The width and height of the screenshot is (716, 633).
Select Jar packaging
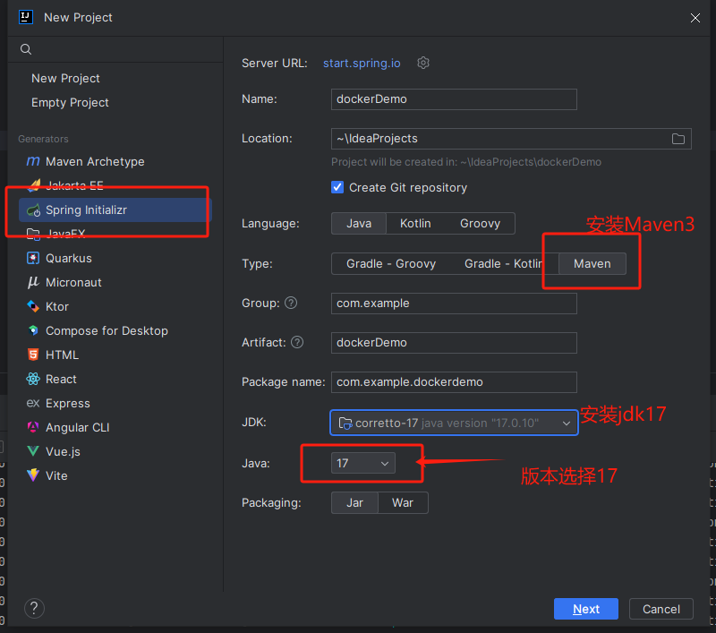click(354, 503)
